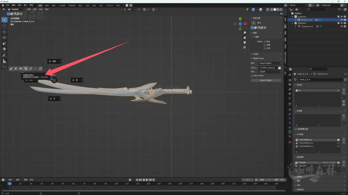348x195 pixels.
Task: Toggle camera view in the viewport
Action: pyautogui.click(x=244, y=42)
